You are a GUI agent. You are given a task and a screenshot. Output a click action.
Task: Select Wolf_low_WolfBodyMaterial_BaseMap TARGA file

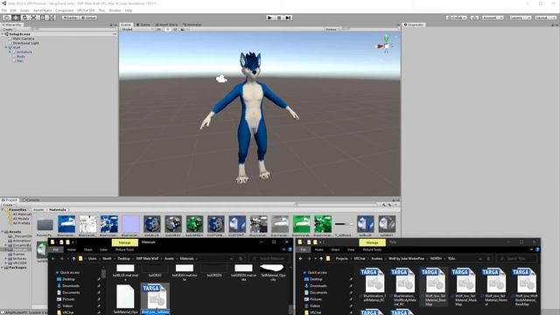coord(525,288)
